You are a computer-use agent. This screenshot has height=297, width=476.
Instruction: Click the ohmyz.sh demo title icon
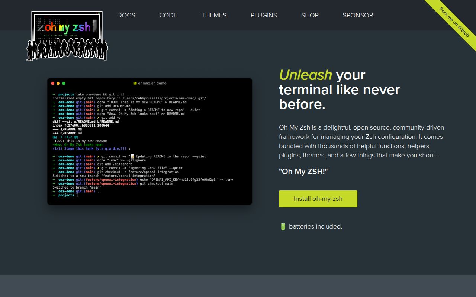[135, 83]
